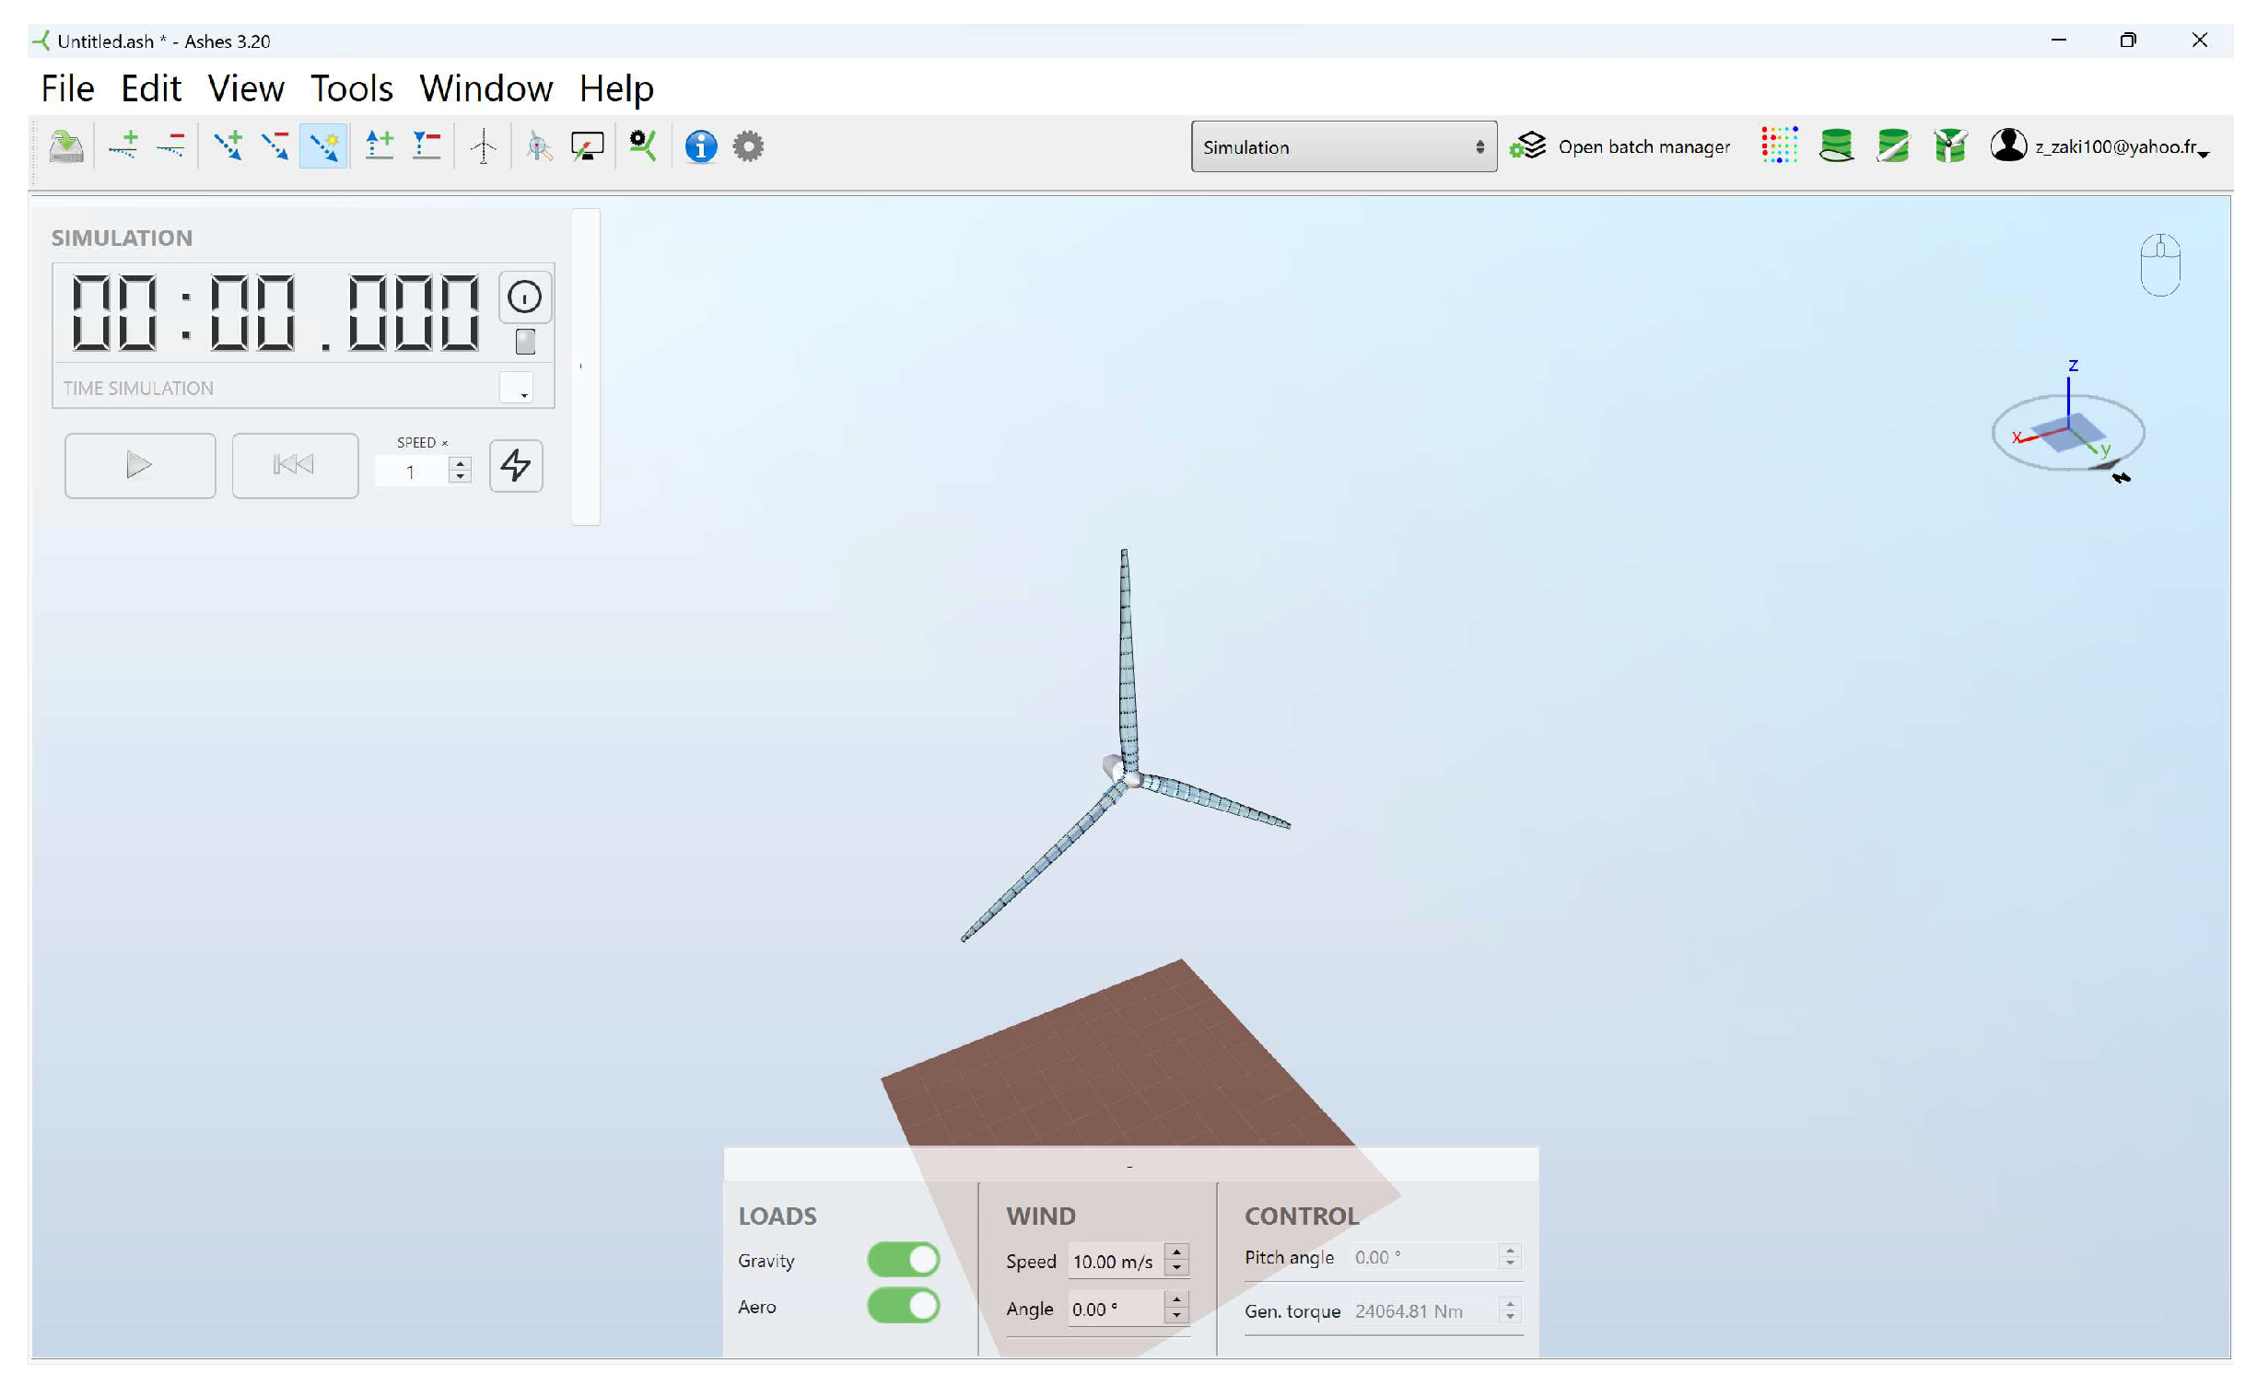The height and width of the screenshot is (1374, 2257).
Task: Click the monitor with paintbrush icon
Action: tap(587, 146)
